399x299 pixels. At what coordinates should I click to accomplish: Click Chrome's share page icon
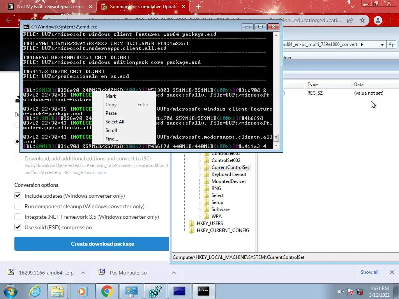350,20
